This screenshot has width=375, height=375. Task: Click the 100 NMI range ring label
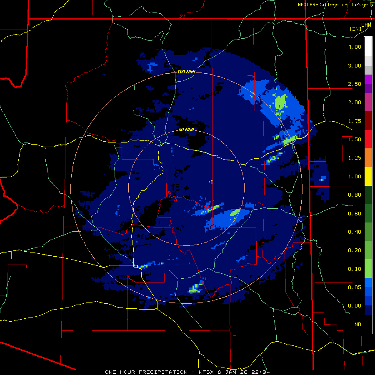(186, 72)
